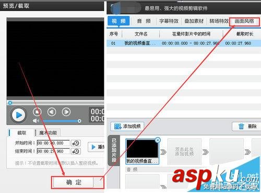Click the 在最终影片中的时间 column header
Viewport: 261px width, 193px height.
point(191,34)
